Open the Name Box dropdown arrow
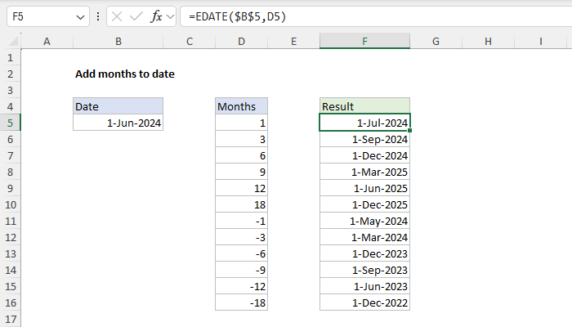 [x=80, y=17]
